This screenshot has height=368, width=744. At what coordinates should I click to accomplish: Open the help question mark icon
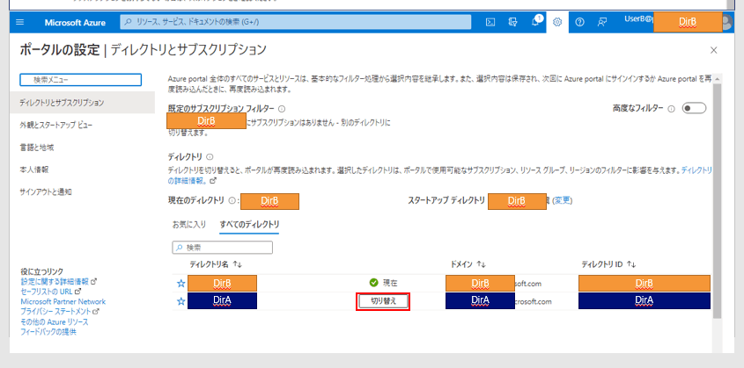click(x=580, y=22)
